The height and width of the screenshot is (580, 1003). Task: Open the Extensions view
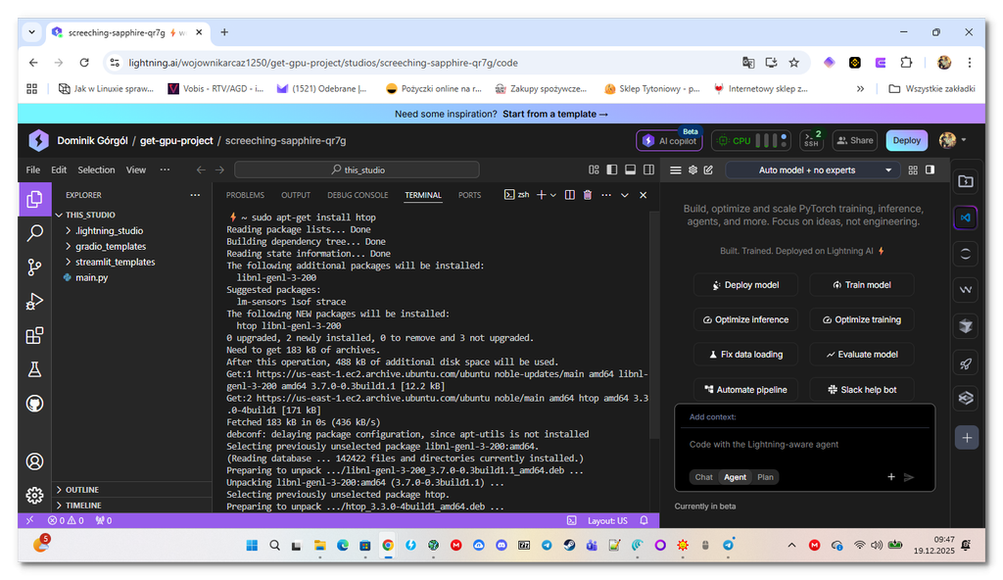(34, 335)
